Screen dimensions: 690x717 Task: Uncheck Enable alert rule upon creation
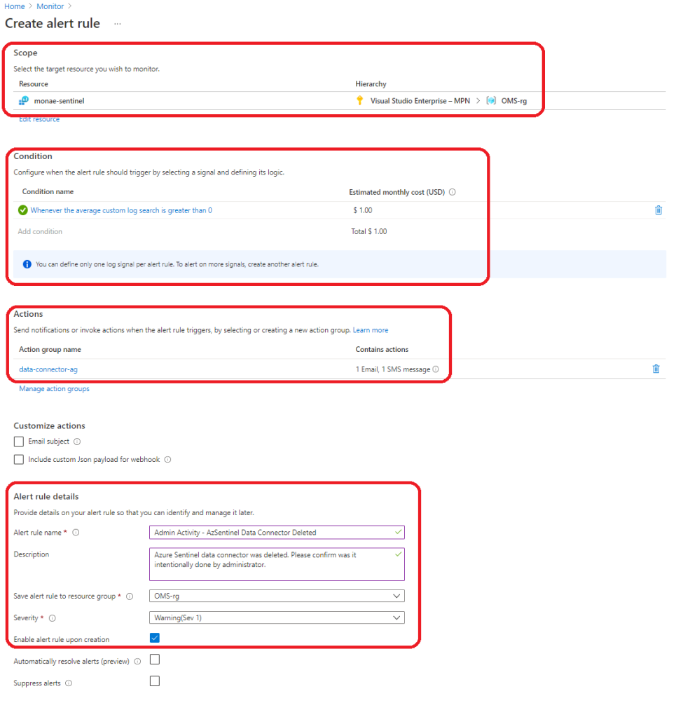pyautogui.click(x=155, y=639)
